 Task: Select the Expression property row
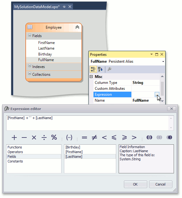click(x=126, y=94)
